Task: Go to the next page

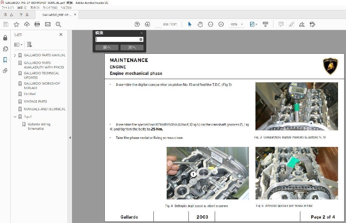Action: point(147,24)
